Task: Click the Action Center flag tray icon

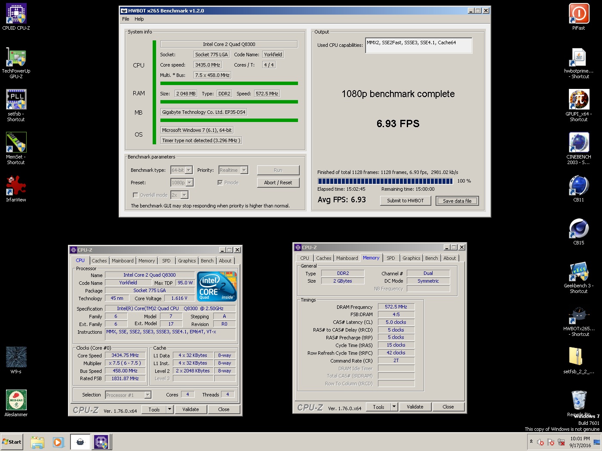Action: pos(551,442)
